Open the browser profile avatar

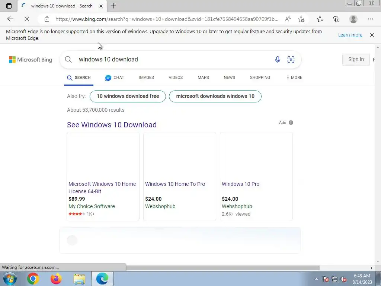[x=353, y=19]
